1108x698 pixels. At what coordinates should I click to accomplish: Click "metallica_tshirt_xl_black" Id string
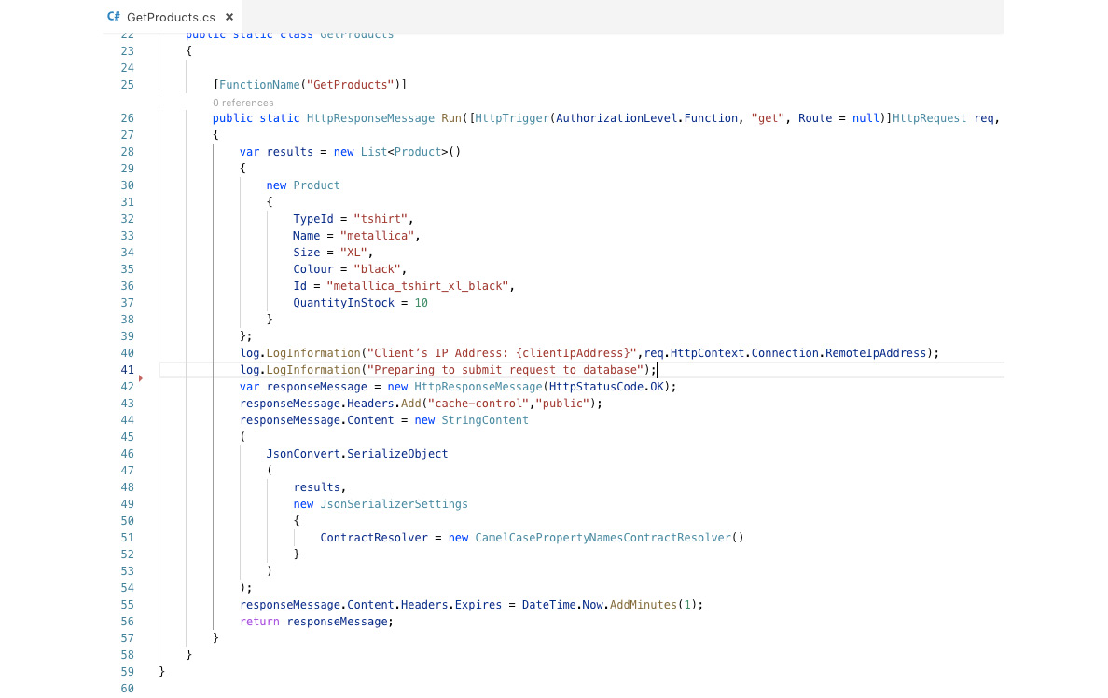(418, 286)
